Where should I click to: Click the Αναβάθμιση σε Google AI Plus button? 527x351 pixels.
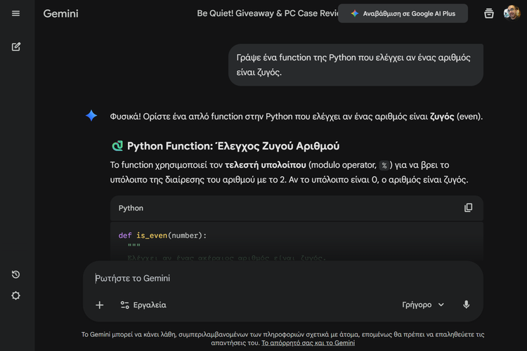click(403, 13)
